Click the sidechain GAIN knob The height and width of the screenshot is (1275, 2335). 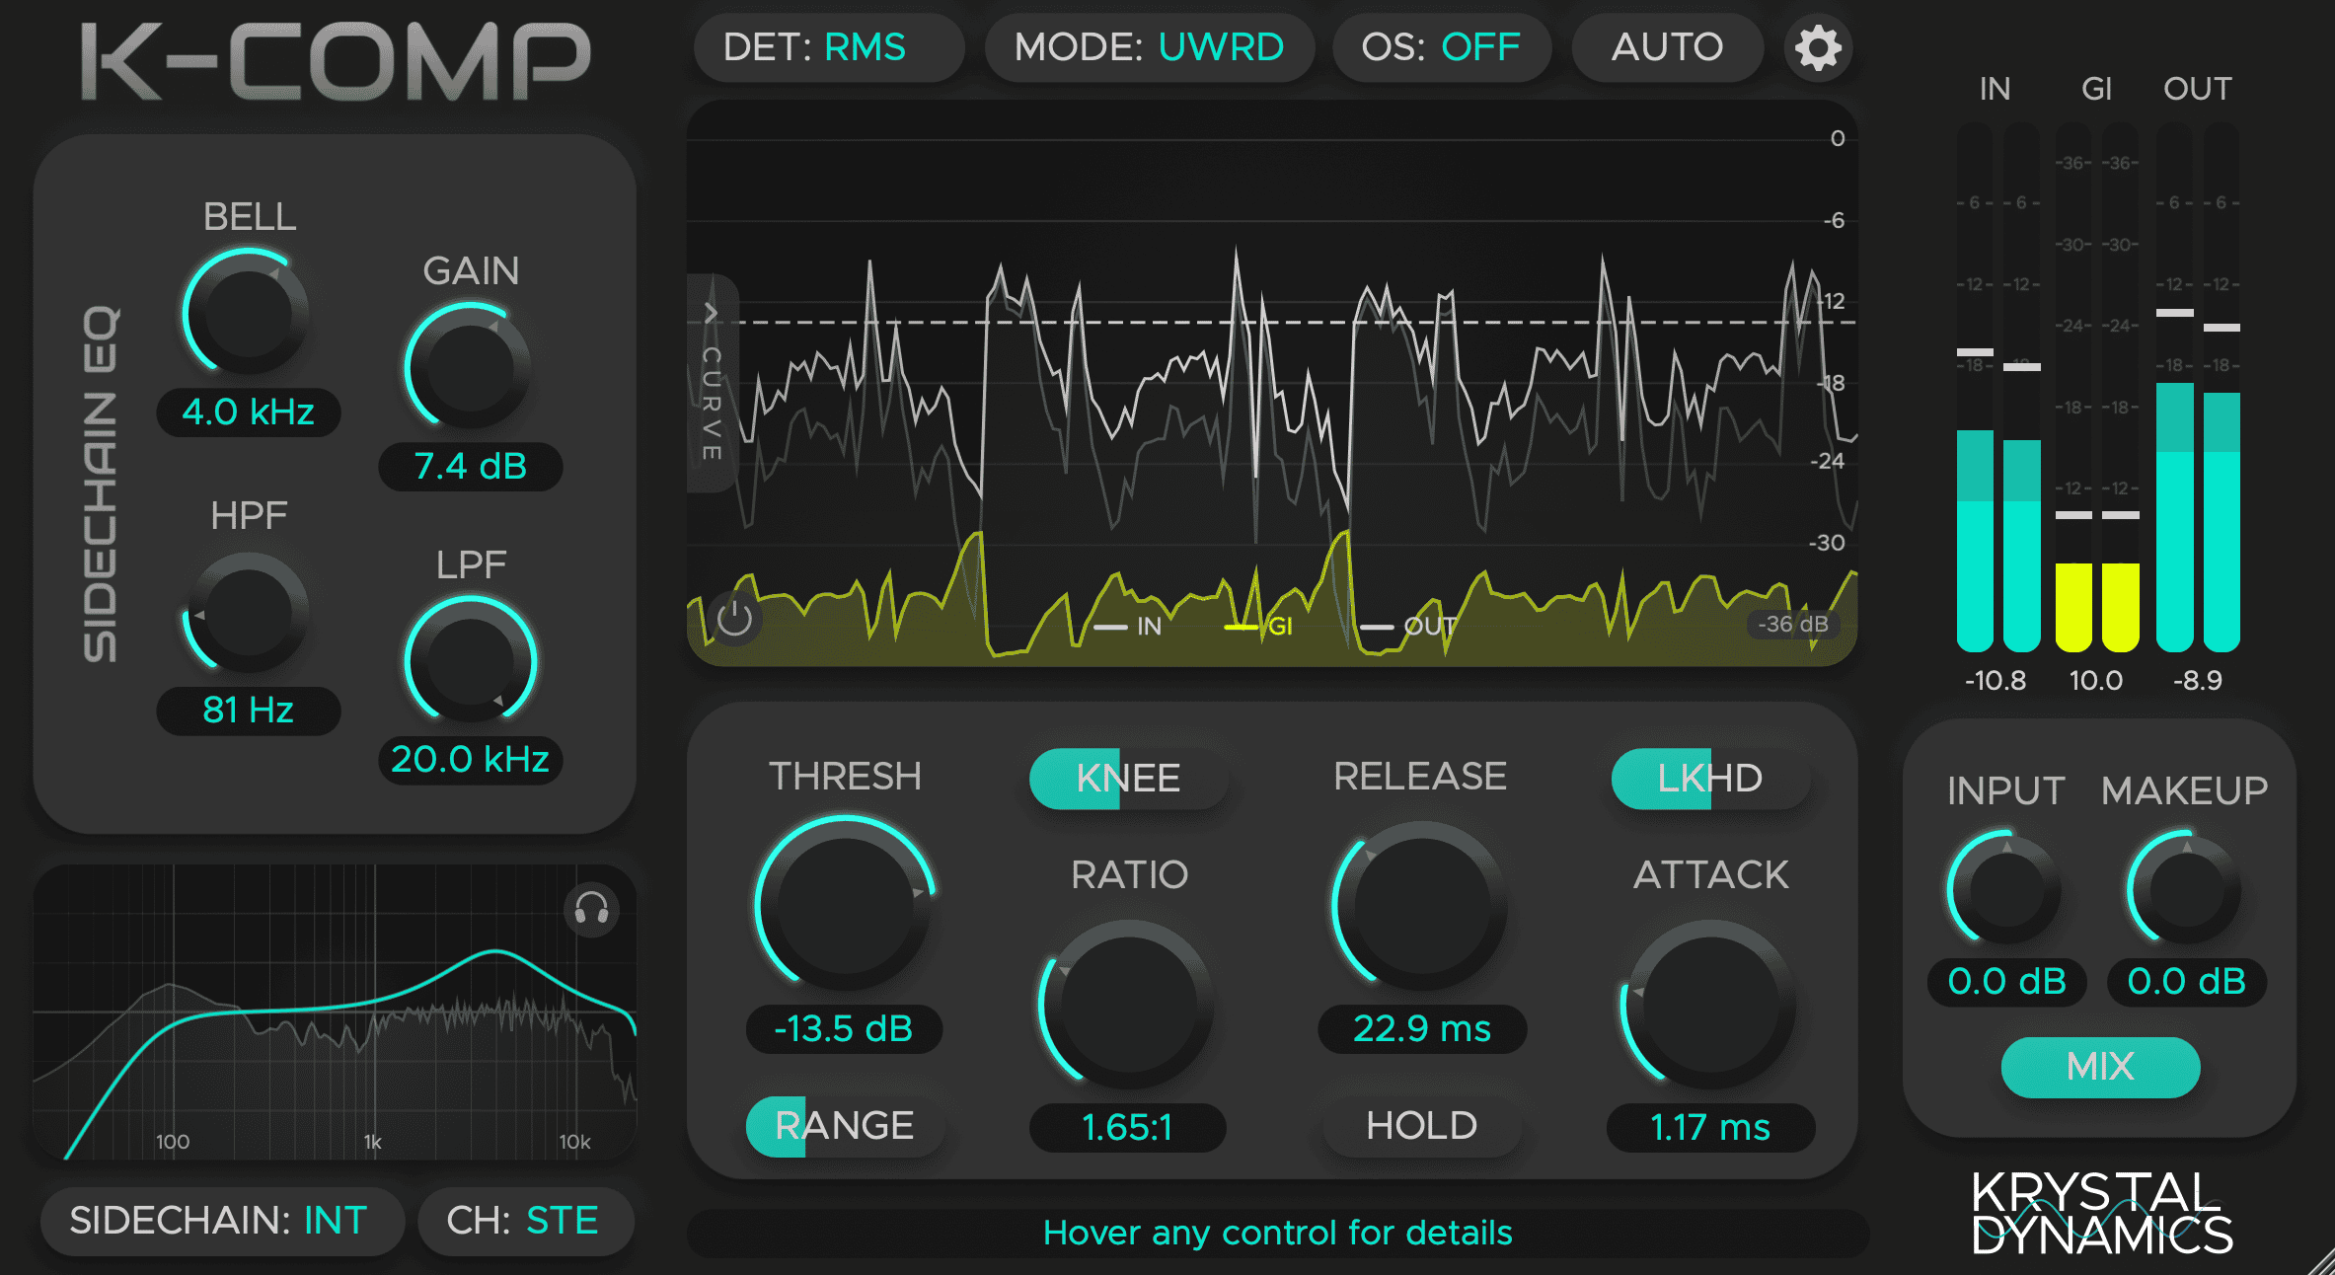pos(470,367)
